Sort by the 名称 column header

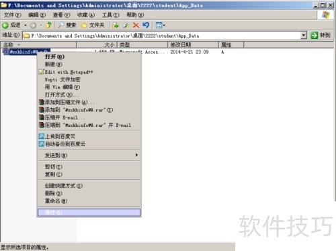pos(38,45)
